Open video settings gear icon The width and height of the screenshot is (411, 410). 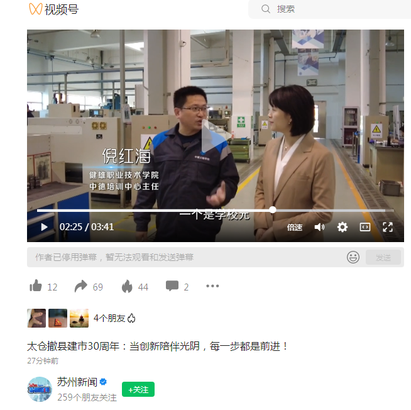pos(342,227)
